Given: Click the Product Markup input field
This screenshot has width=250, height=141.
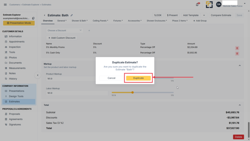Looking at the screenshot, I should [71, 79].
